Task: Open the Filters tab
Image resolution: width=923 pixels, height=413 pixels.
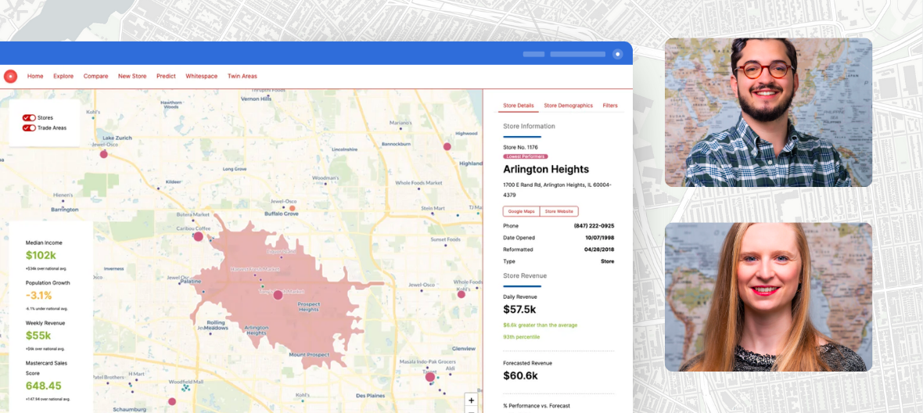Action: click(610, 106)
